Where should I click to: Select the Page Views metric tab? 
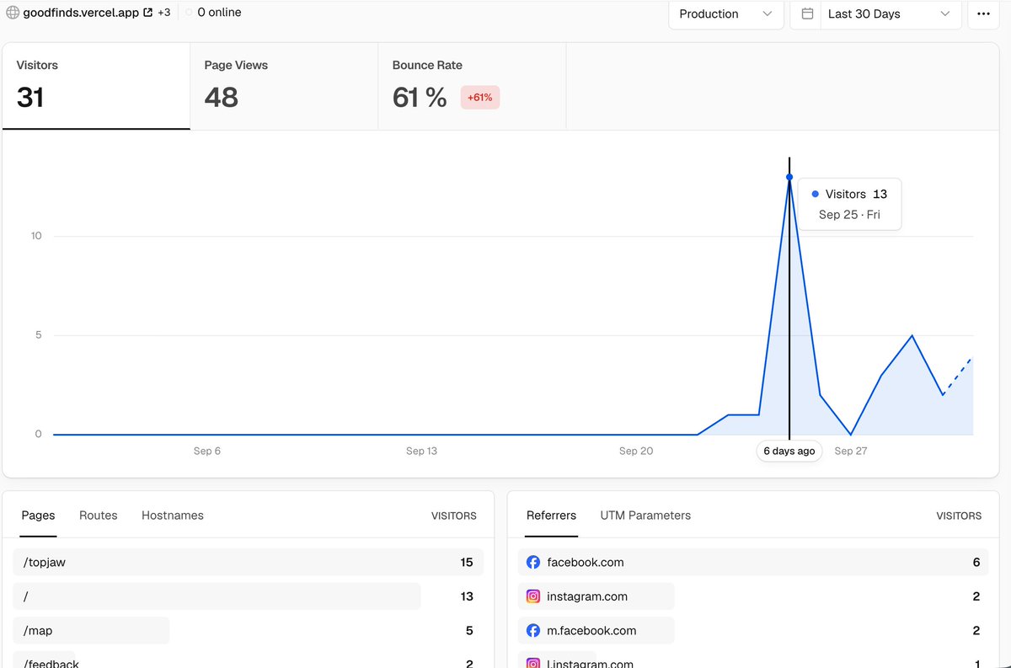[284, 87]
